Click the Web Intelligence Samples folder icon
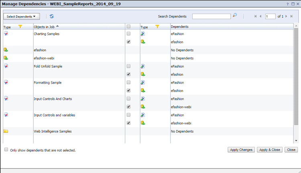The height and width of the screenshot is (173, 301). point(6,131)
